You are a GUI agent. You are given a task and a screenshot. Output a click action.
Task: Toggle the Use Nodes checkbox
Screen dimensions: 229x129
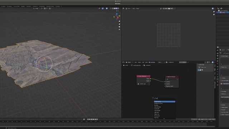click(x=149, y=62)
